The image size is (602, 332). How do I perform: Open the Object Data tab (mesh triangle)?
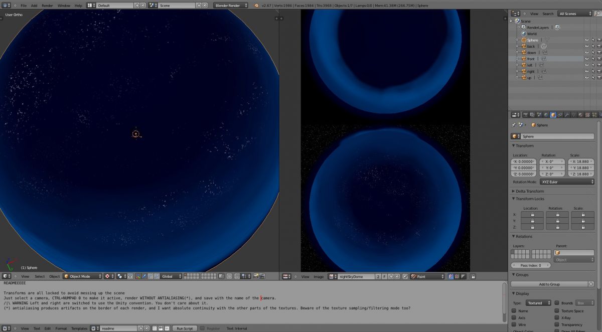tap(574, 114)
